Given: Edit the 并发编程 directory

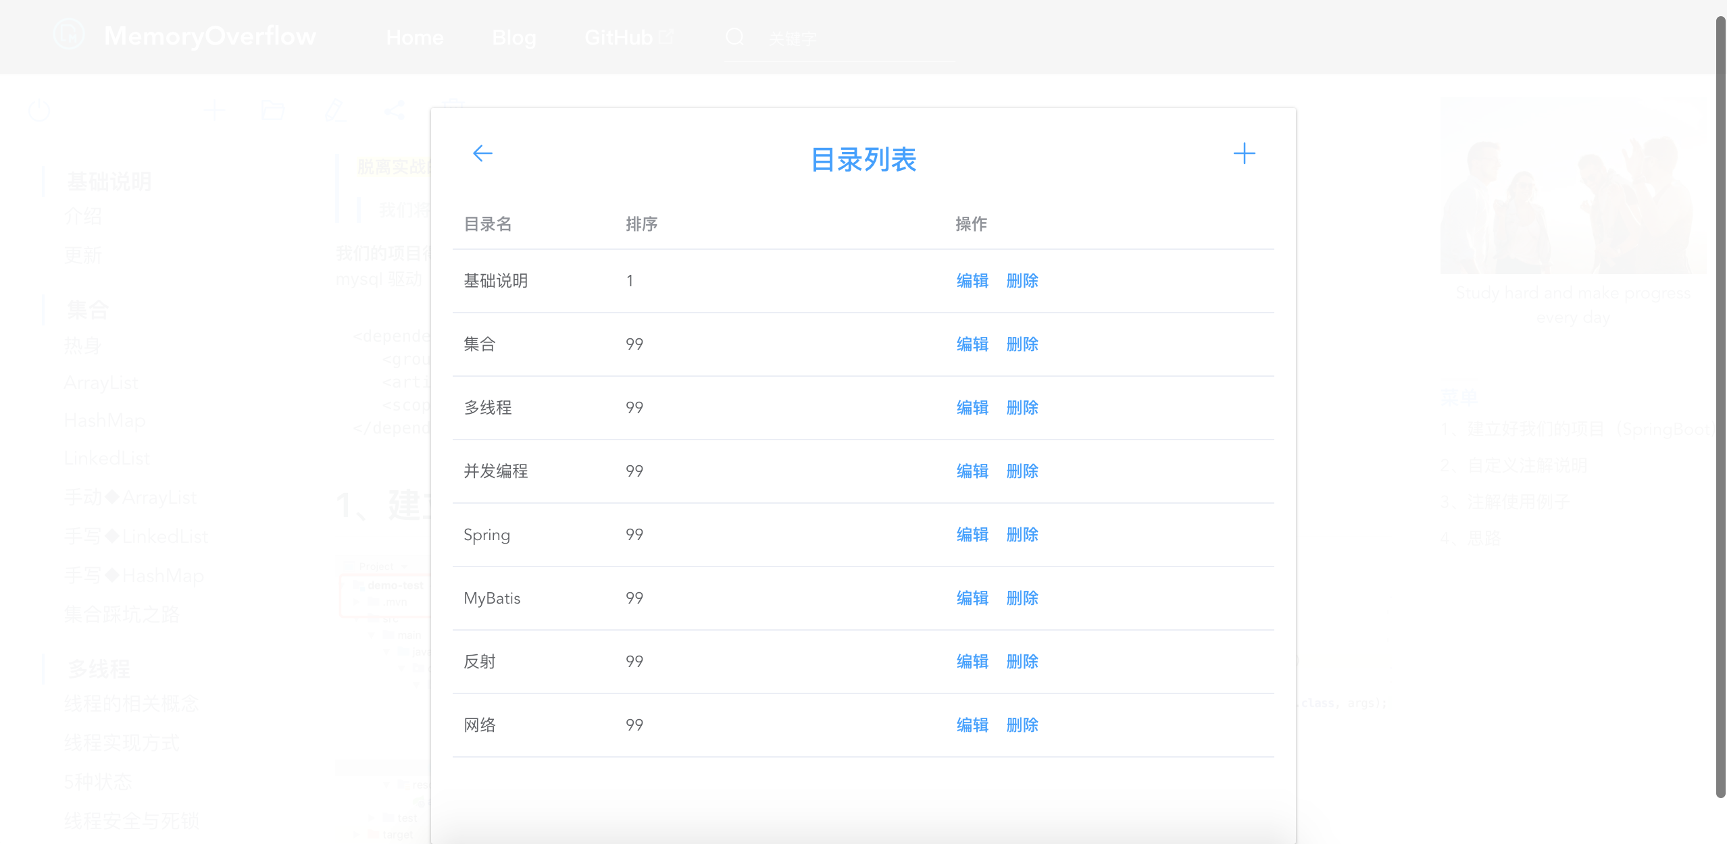Looking at the screenshot, I should 972,471.
